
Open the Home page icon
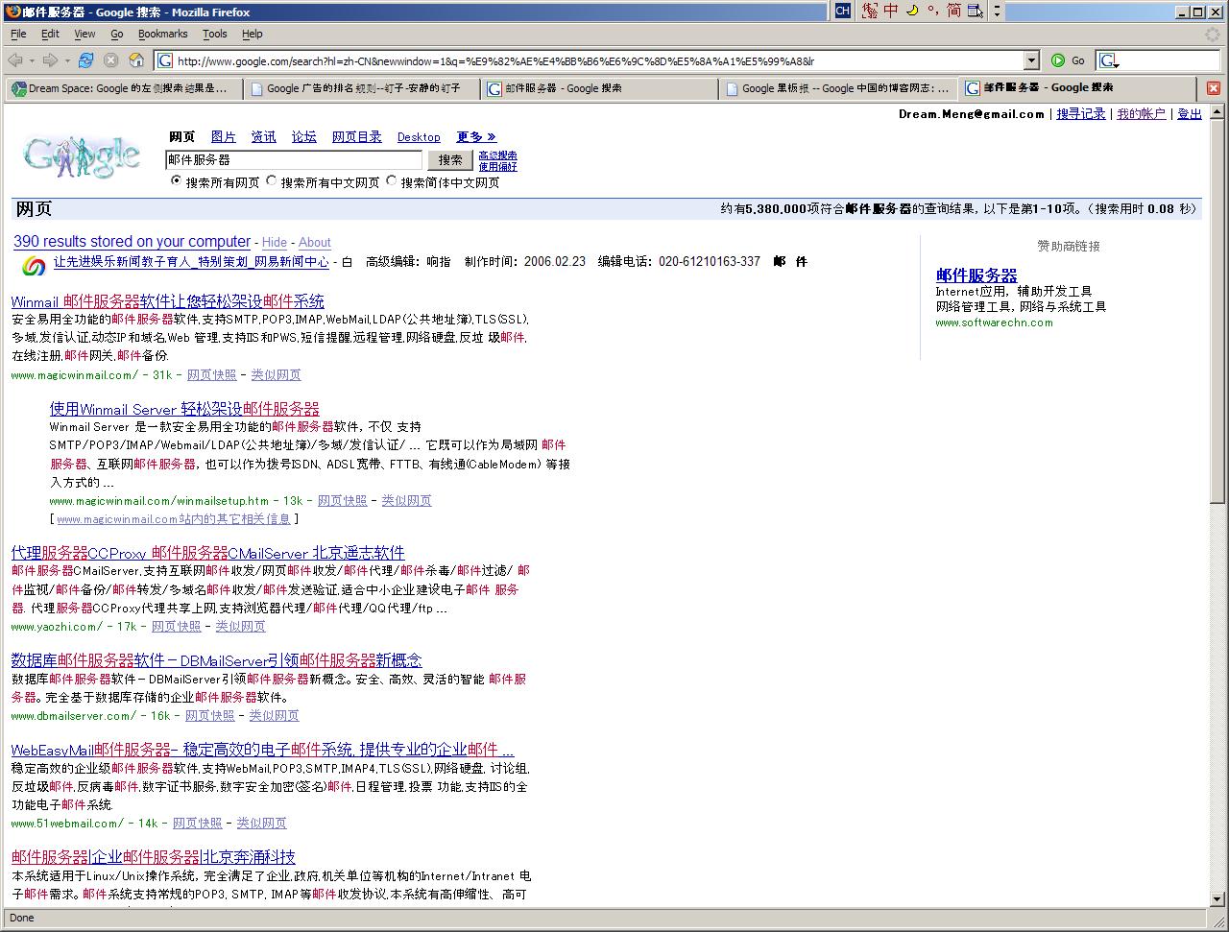(136, 60)
